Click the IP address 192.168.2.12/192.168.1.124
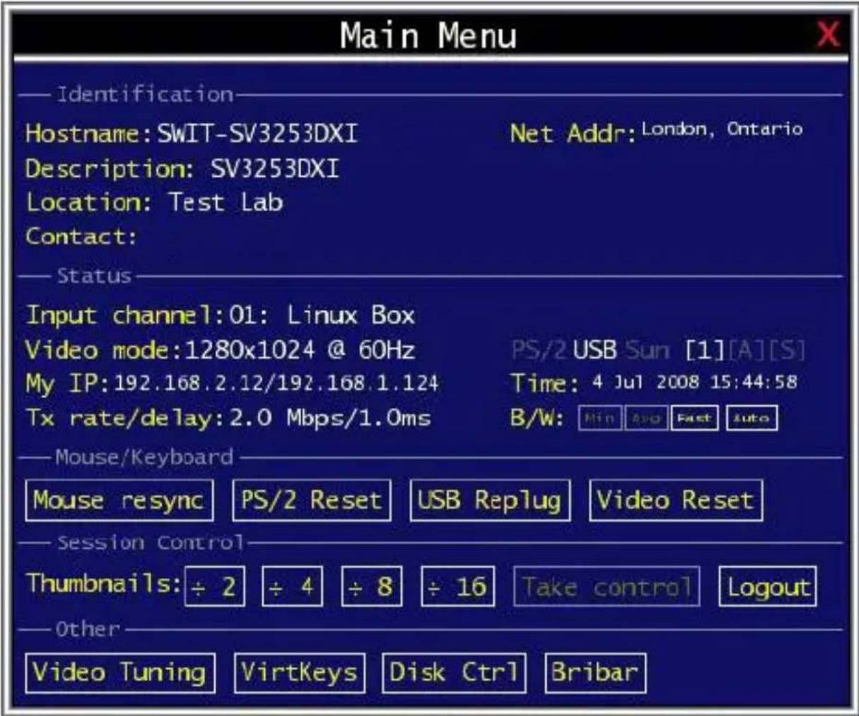This screenshot has width=859, height=716. (276, 383)
